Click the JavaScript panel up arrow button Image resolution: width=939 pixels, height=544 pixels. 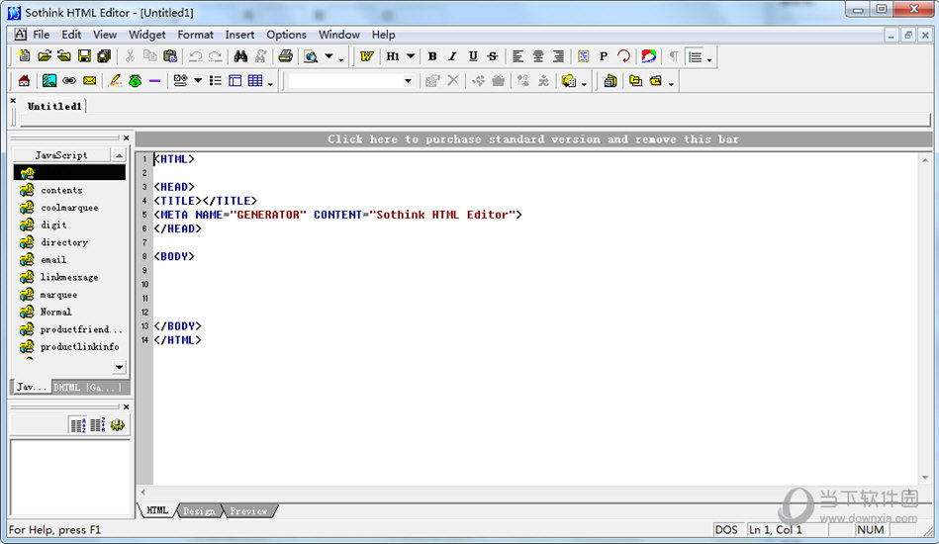(x=119, y=155)
